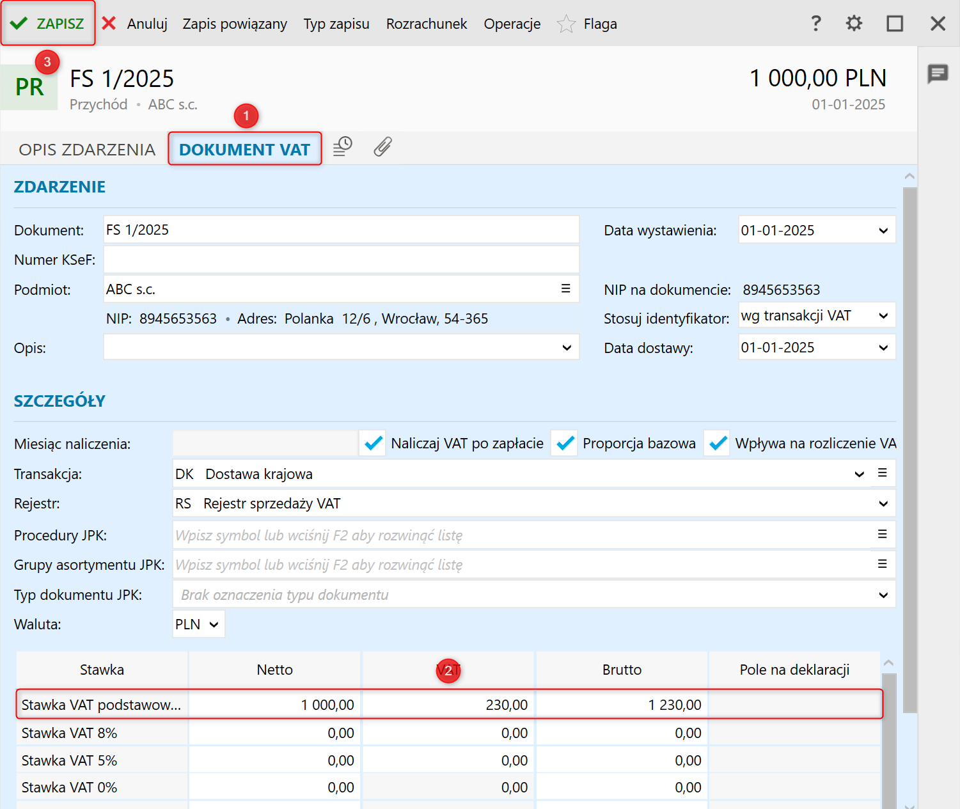Image resolution: width=960 pixels, height=809 pixels.
Task: Switch to the OPIS ZDARZENIA tab
Action: click(87, 150)
